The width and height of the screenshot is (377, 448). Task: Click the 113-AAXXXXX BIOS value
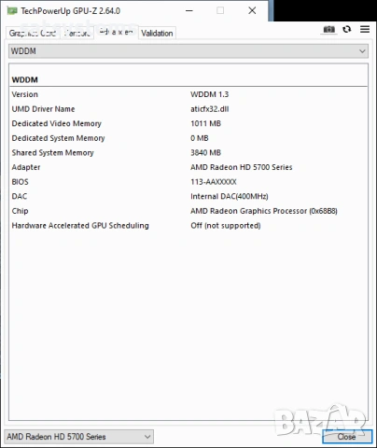[x=214, y=182]
